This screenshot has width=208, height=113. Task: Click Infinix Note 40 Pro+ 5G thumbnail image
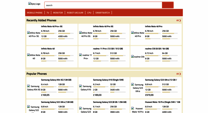click(x=34, y=34)
